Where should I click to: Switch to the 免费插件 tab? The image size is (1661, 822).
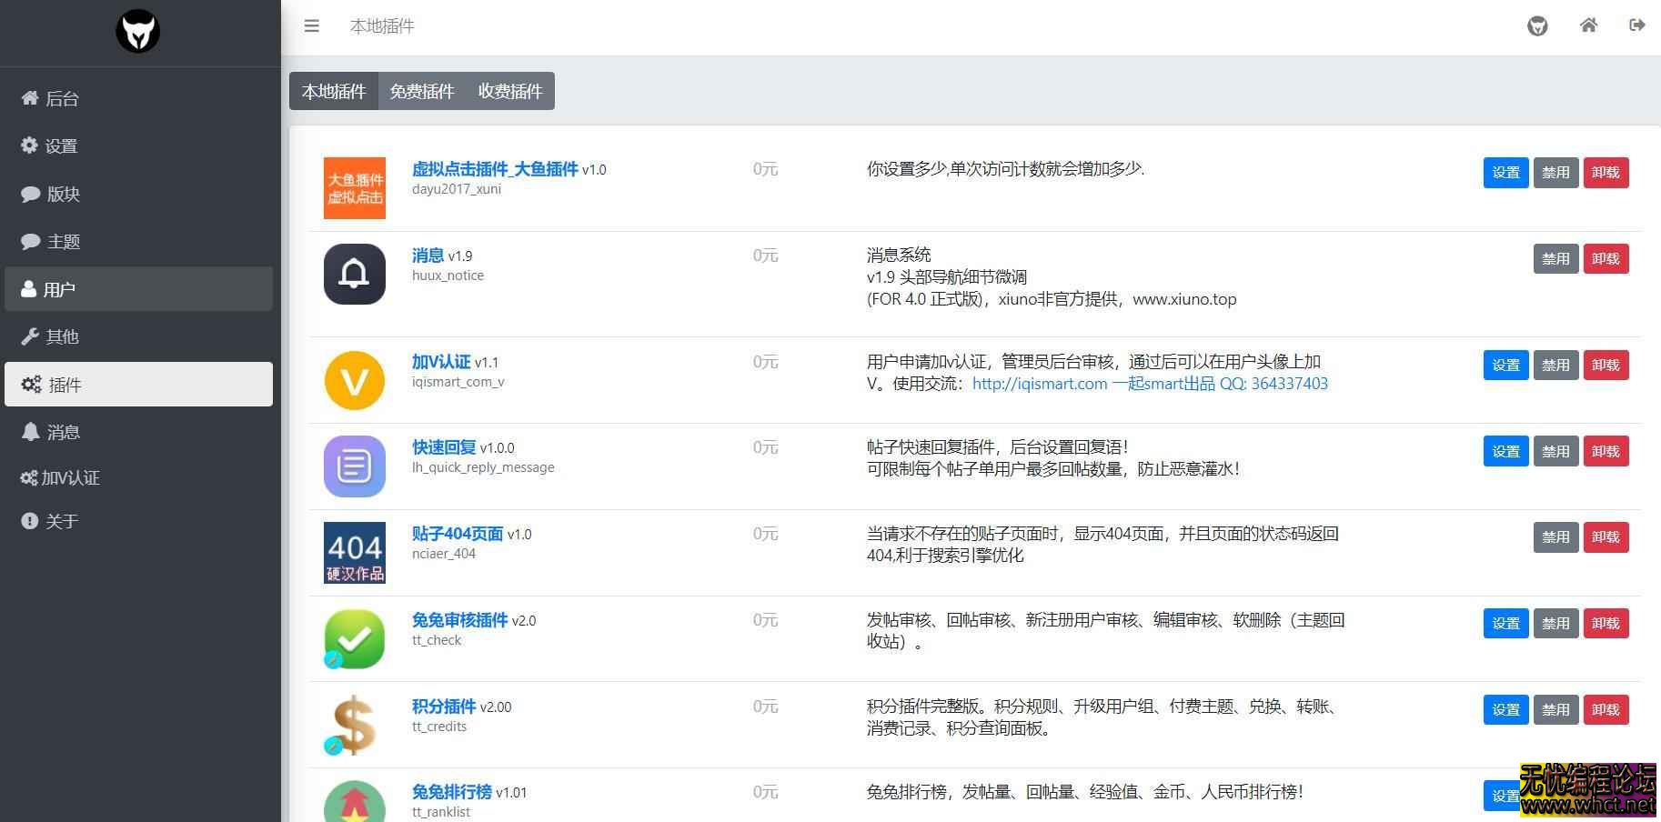(421, 91)
